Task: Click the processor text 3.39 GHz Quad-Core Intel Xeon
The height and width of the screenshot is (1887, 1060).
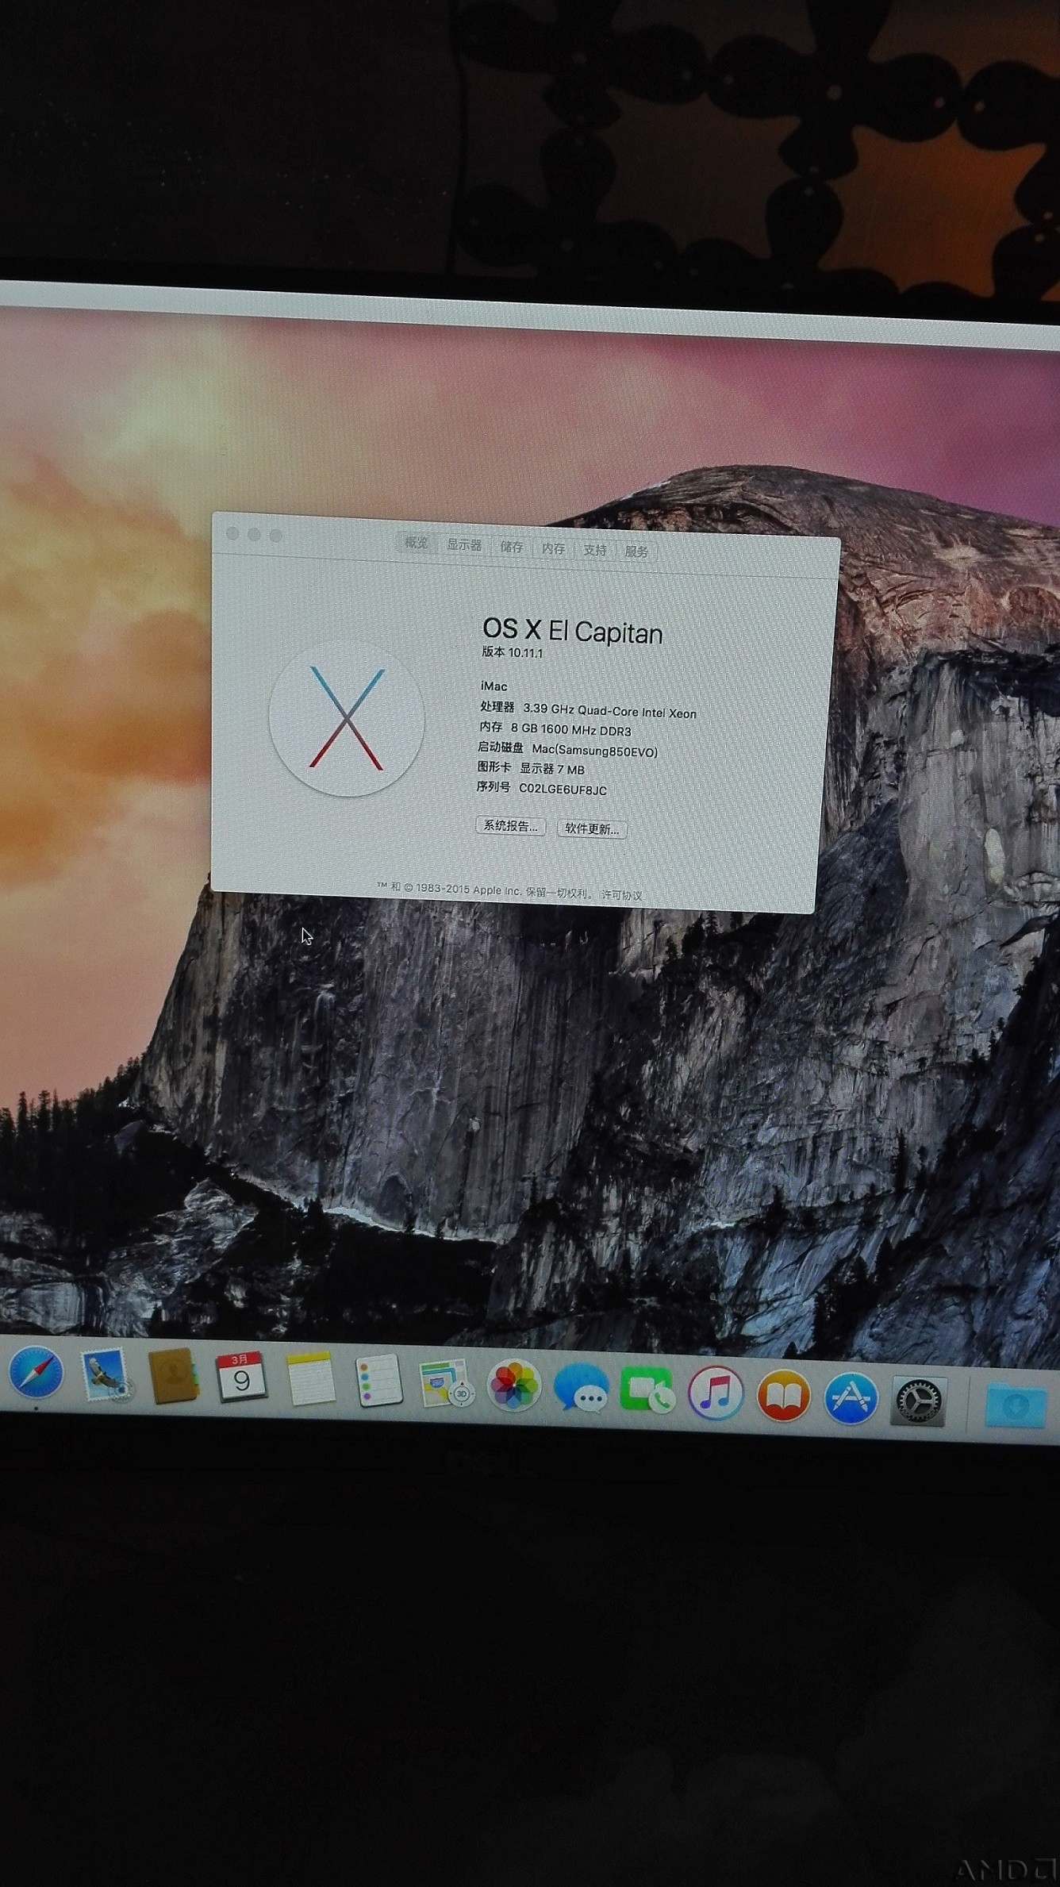Action: pyautogui.click(x=609, y=711)
